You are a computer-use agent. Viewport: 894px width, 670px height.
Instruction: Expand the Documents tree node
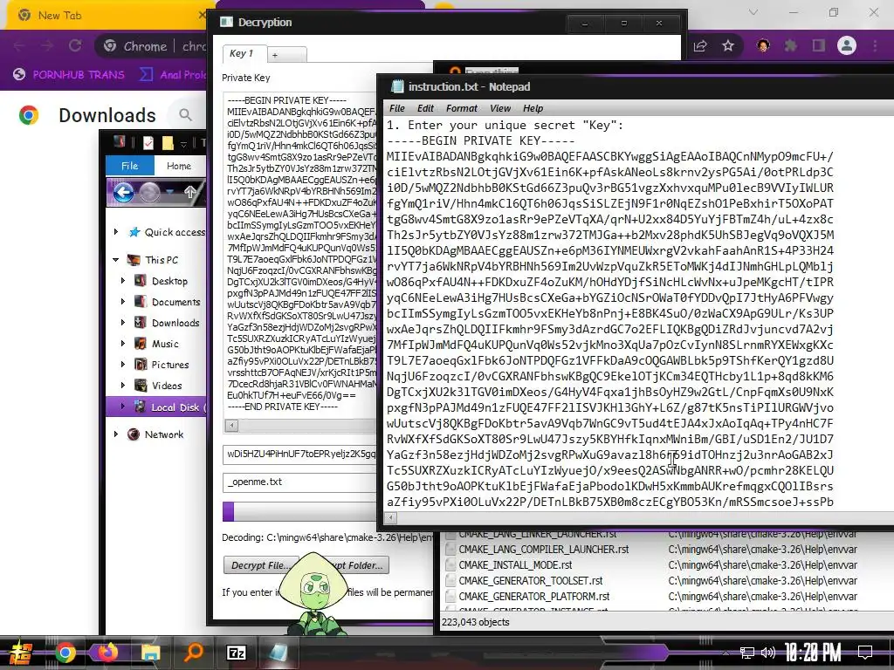coord(123,301)
